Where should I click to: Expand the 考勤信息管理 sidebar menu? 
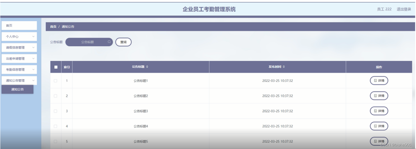click(19, 70)
